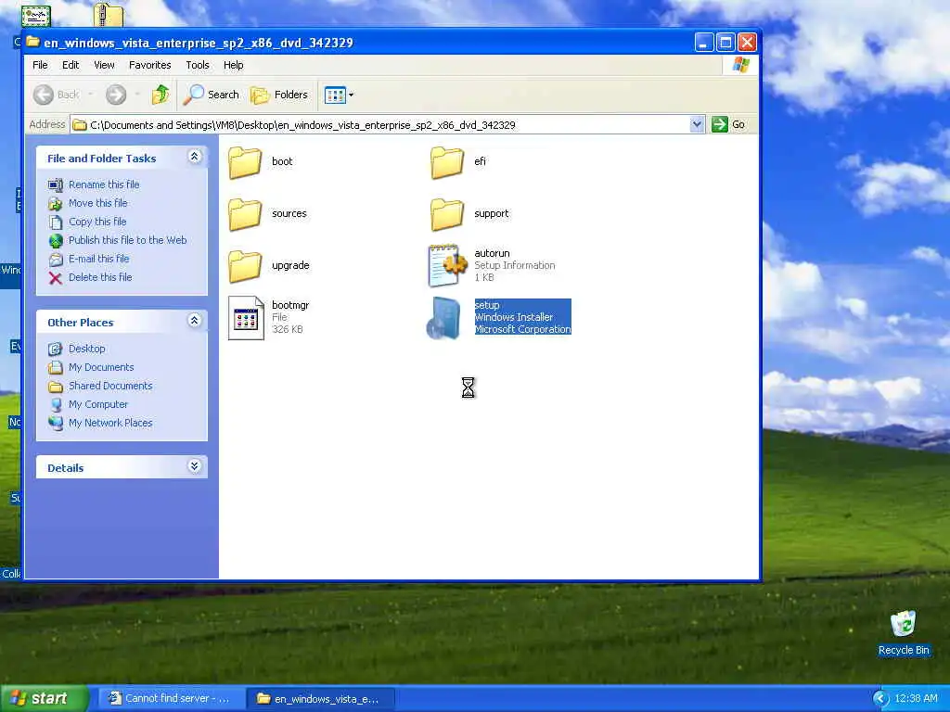This screenshot has width=950, height=712.
Task: Click inside the Address path field
Action: (380, 125)
